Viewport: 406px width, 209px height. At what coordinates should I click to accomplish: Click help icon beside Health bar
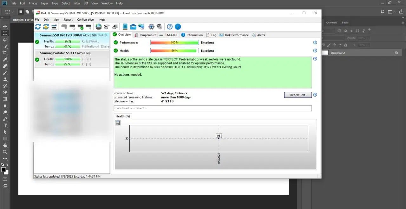315,51
